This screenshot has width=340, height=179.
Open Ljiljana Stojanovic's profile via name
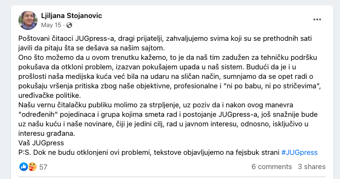(72, 16)
